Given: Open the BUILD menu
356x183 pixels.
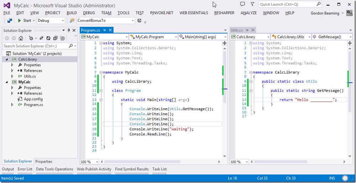Looking at the screenshot, I should pos(72,13).
